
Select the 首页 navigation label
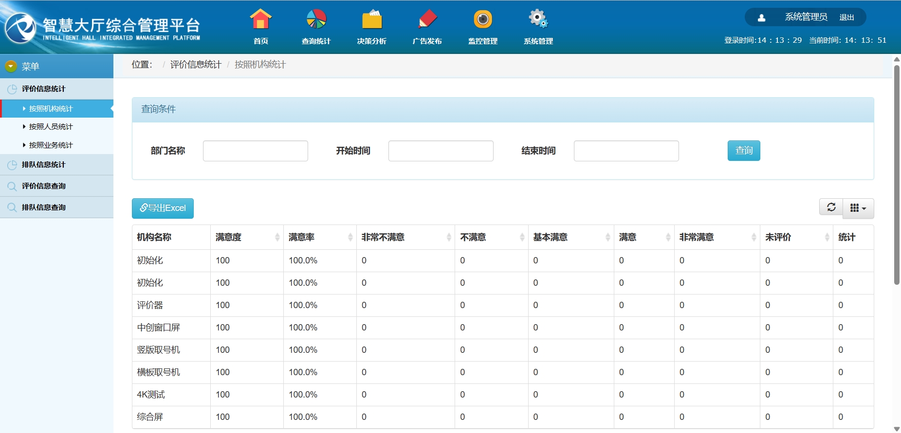pos(261,41)
